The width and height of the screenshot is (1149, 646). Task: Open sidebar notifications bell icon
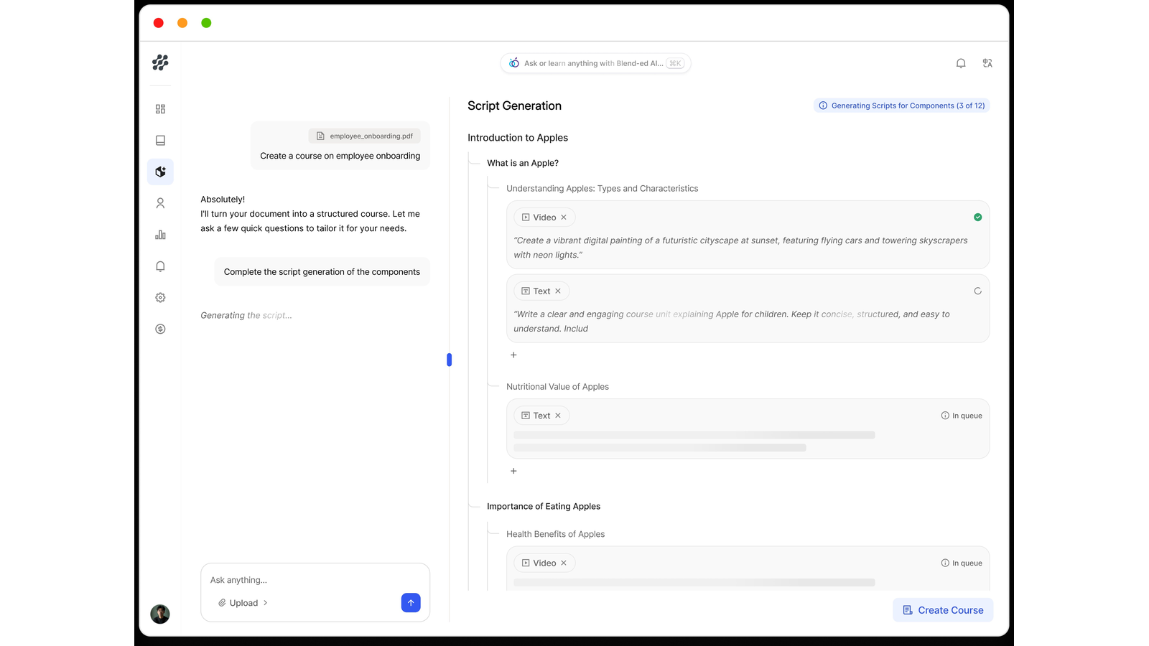pos(160,266)
